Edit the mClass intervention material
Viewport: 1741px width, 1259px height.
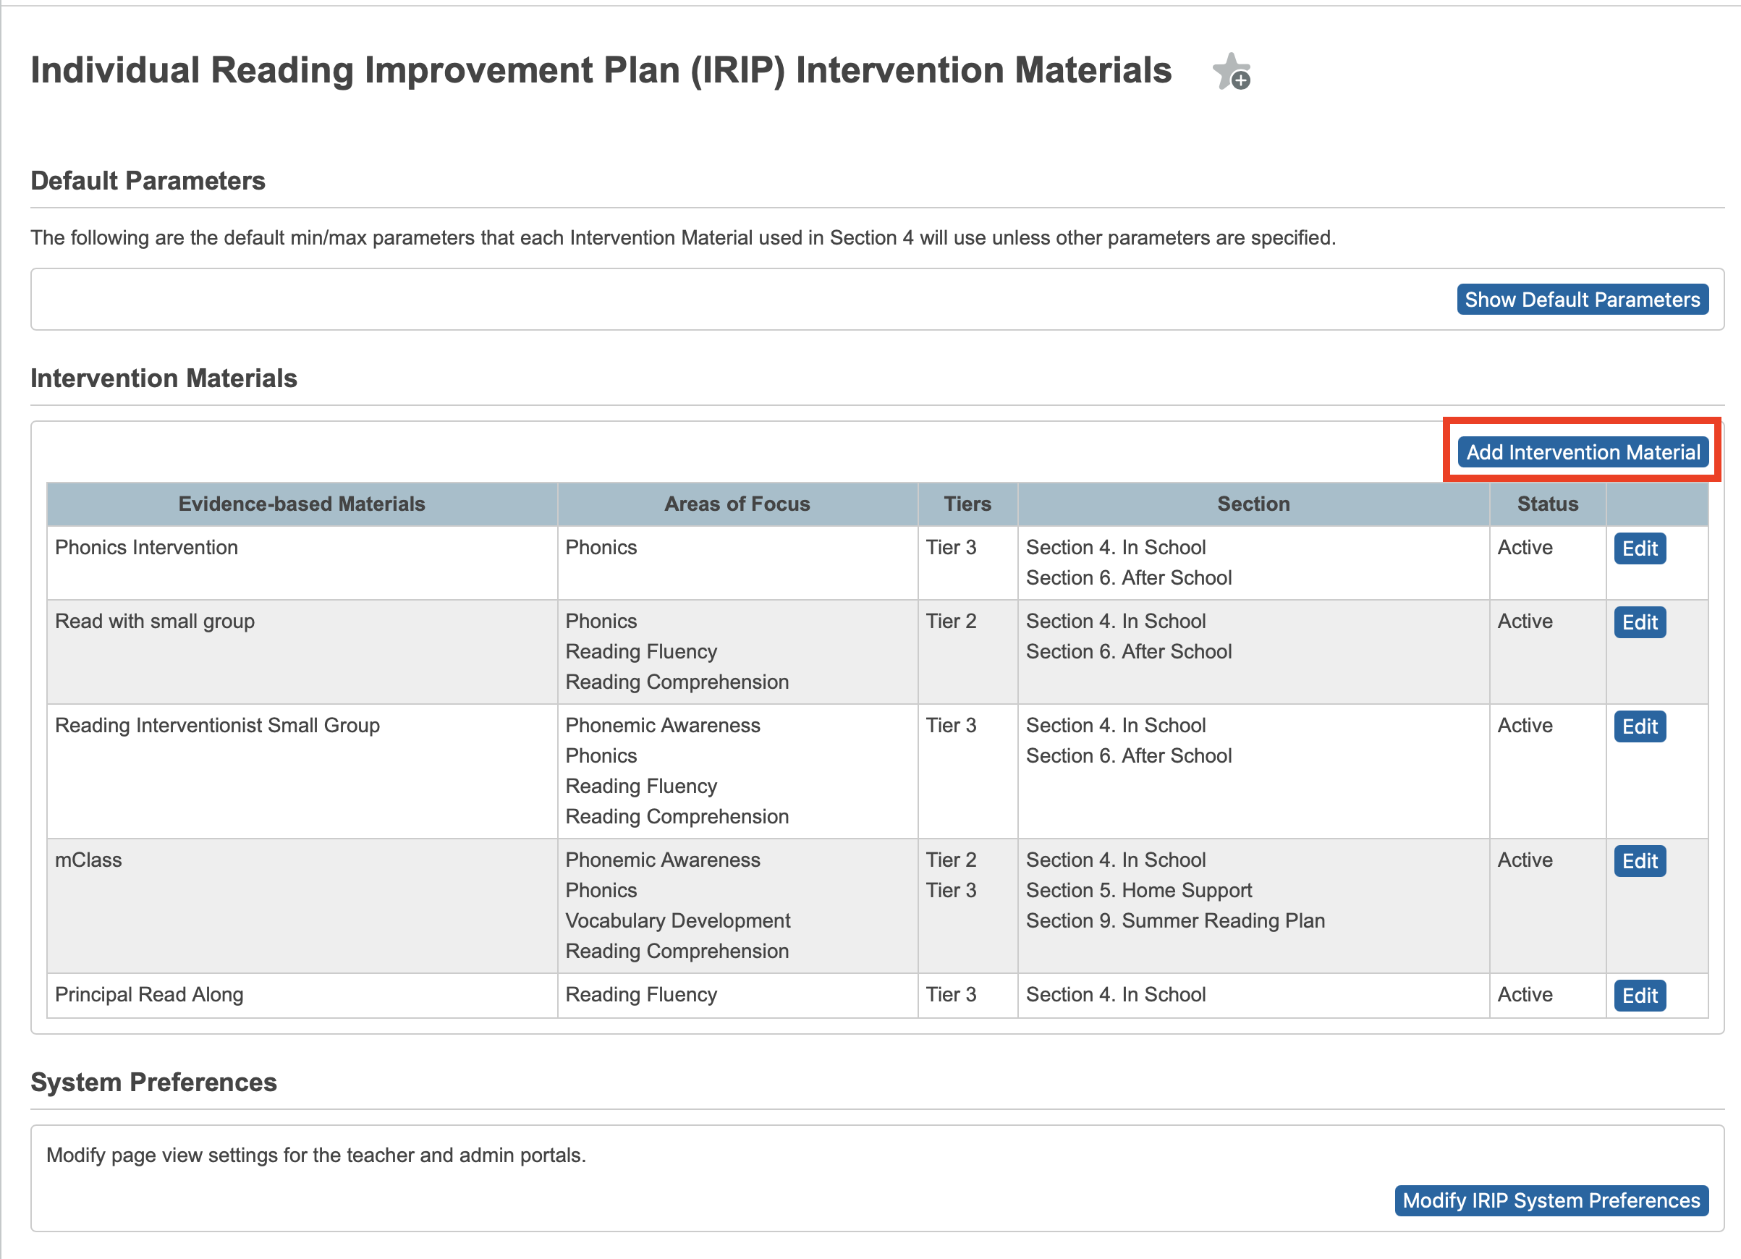click(1640, 860)
